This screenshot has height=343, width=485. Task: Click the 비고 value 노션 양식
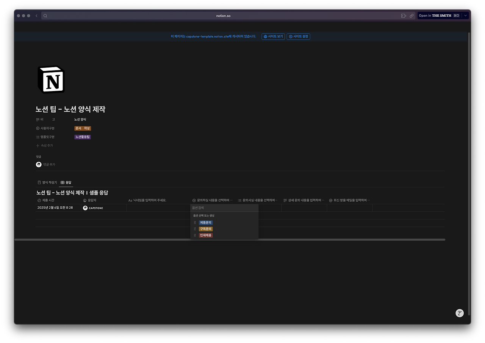(80, 120)
